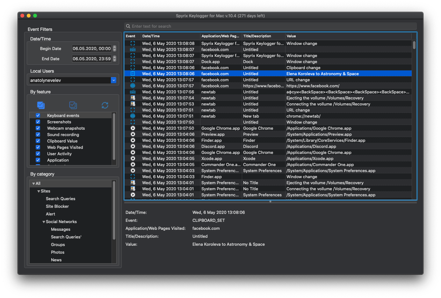Click the Application/Web Pag... column header
This screenshot has height=298, width=441.
(221, 36)
